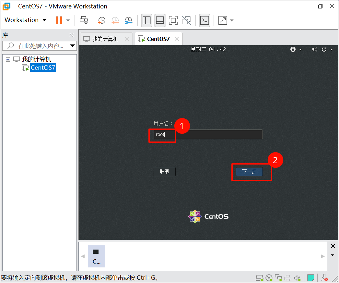
Task: Open the library search filter dropdown
Action: [72, 46]
